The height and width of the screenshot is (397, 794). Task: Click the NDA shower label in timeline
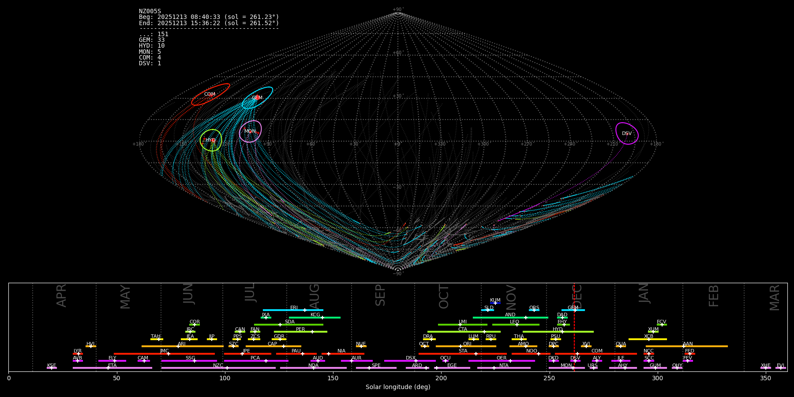[x=314, y=366]
